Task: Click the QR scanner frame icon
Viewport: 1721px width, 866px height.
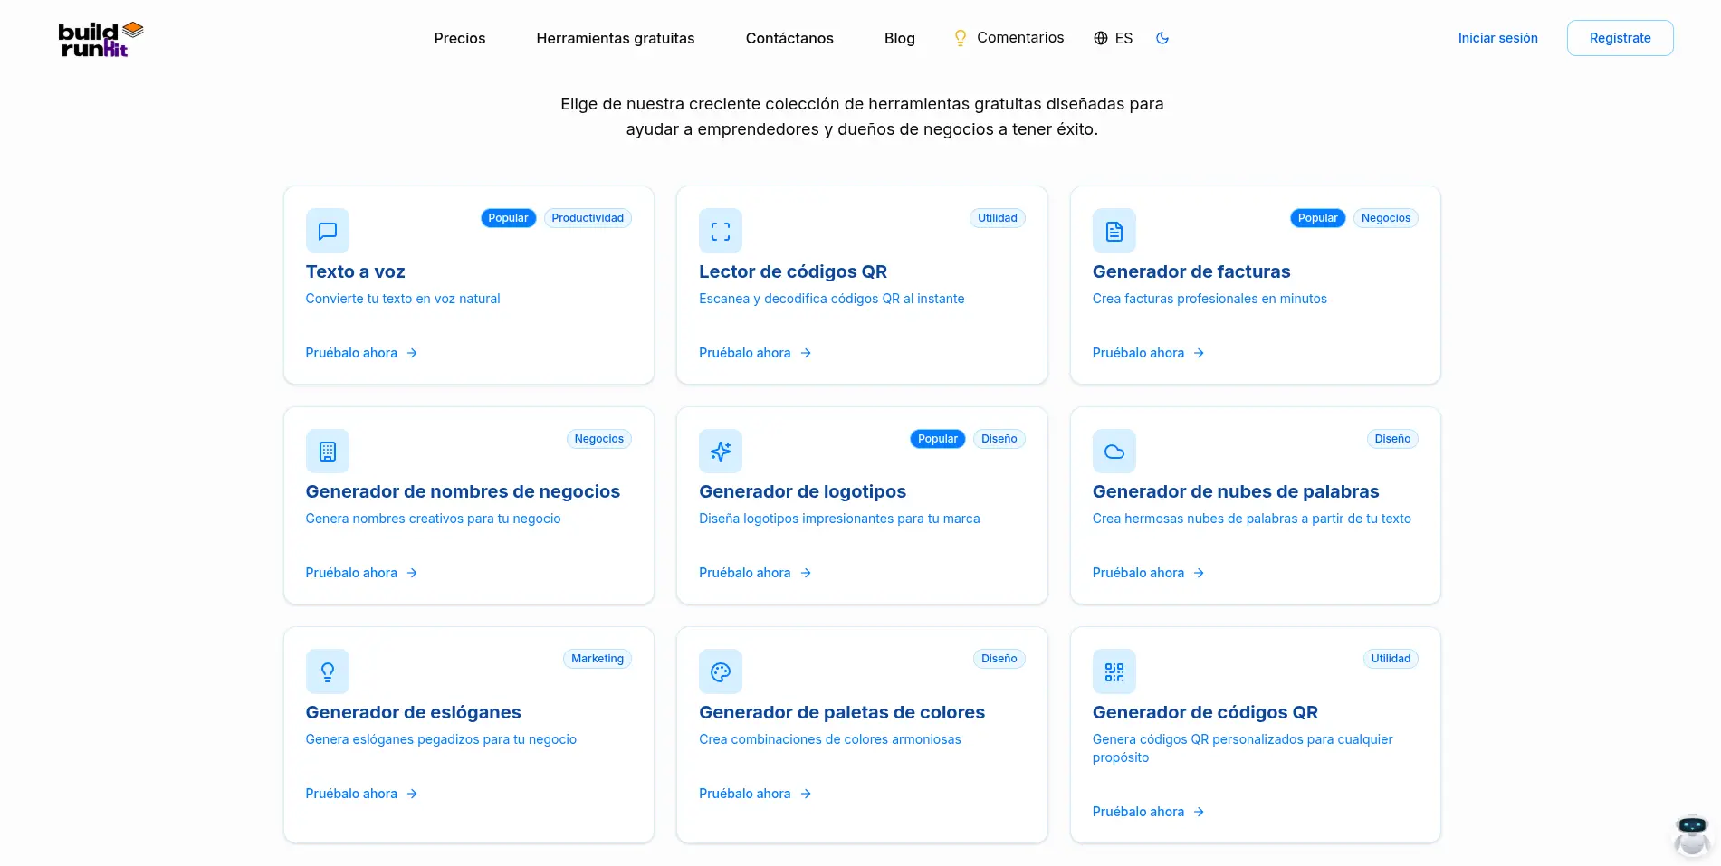Action: 720,231
